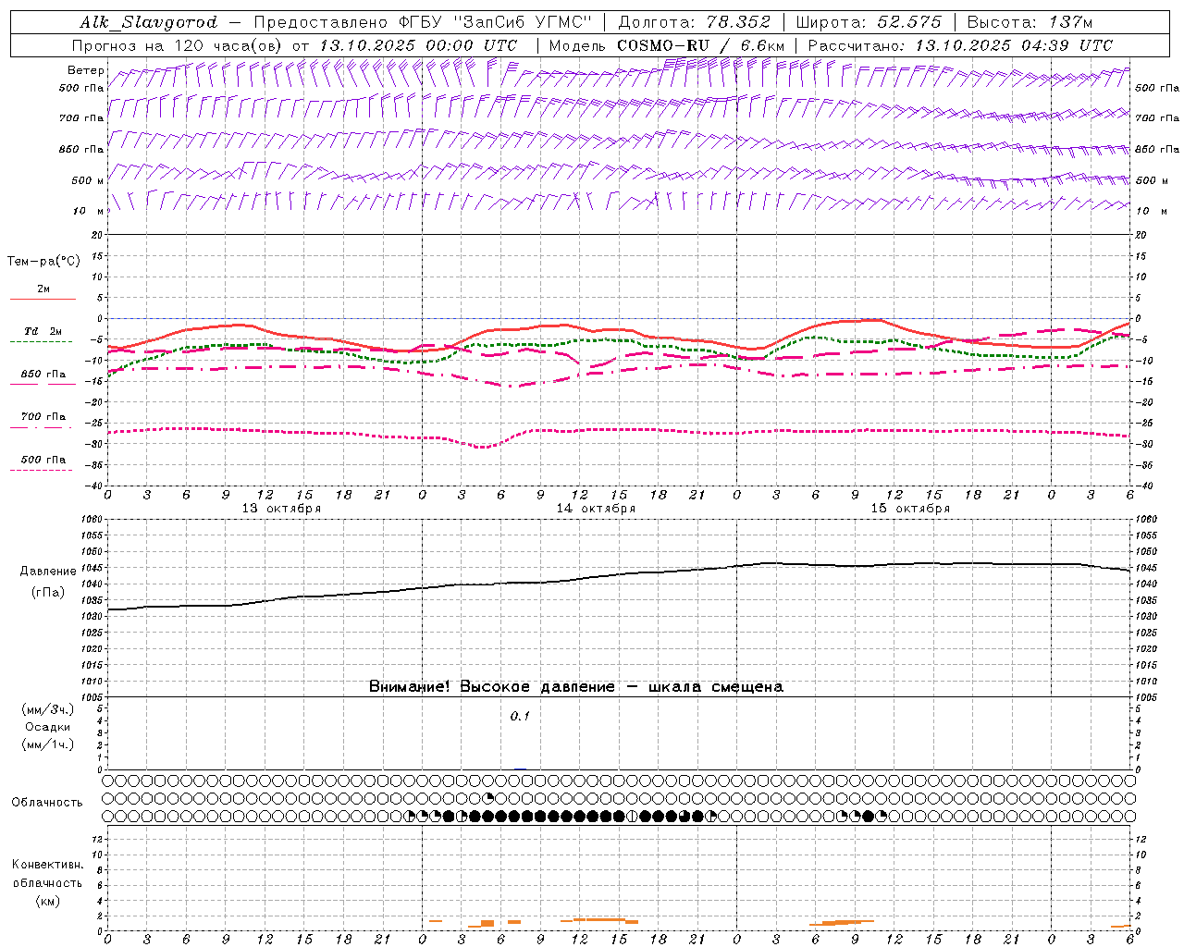Click Рассчитано: 13.10.2025 04:39 UTC timestamp
Viewport: 1184px width, 947px height.
point(960,45)
